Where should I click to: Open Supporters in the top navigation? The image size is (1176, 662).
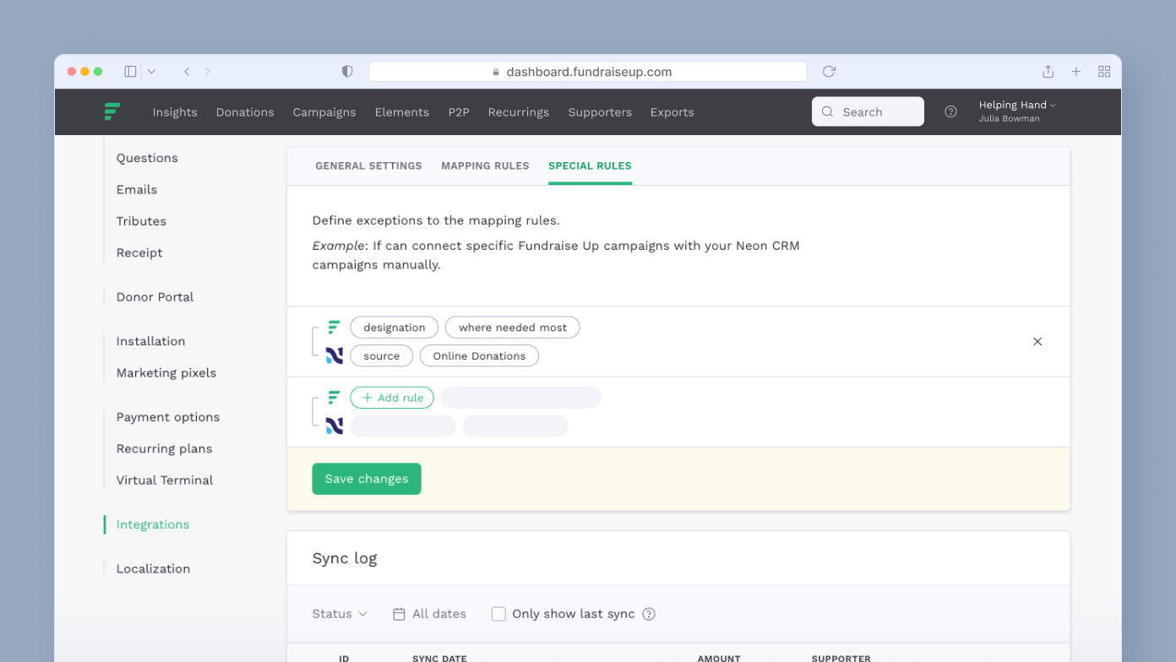point(600,112)
